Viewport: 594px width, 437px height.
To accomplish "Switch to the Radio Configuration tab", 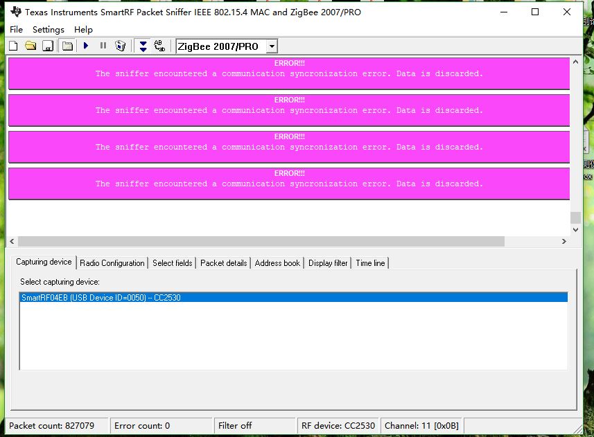I will (x=112, y=263).
